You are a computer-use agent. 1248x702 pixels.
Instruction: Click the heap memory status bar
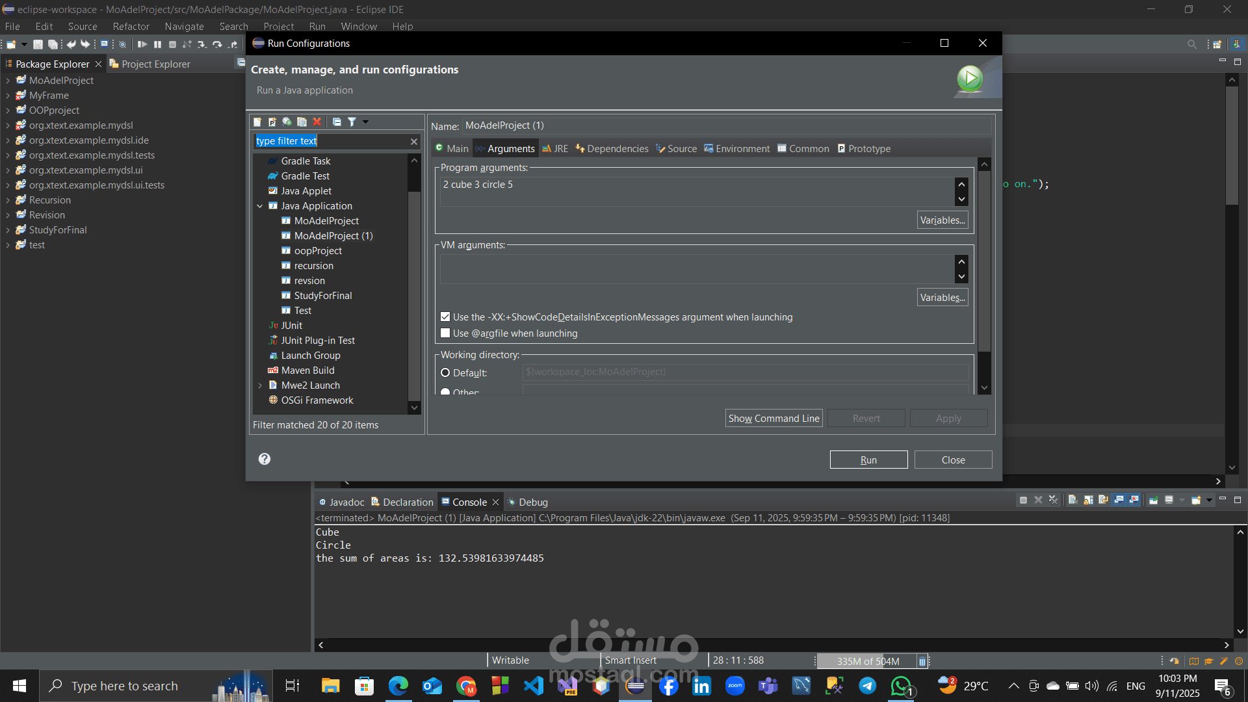[867, 661]
